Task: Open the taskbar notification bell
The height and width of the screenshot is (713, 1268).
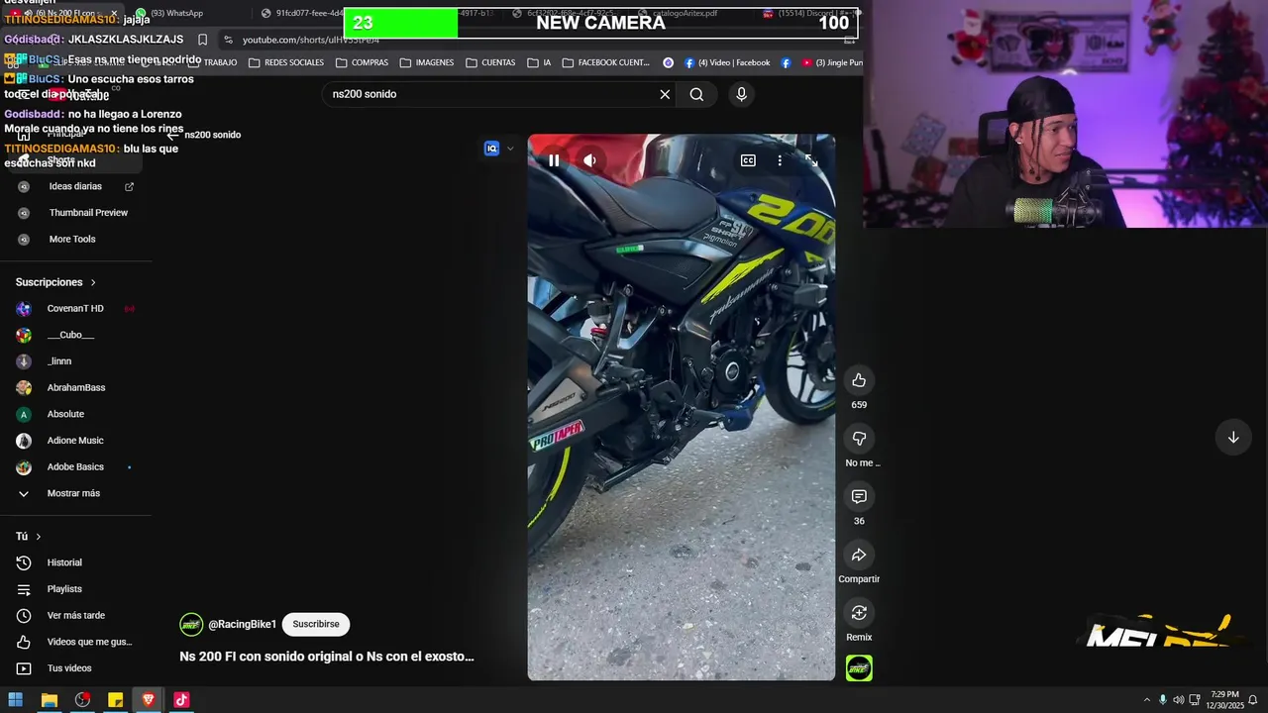Action: [1252, 700]
